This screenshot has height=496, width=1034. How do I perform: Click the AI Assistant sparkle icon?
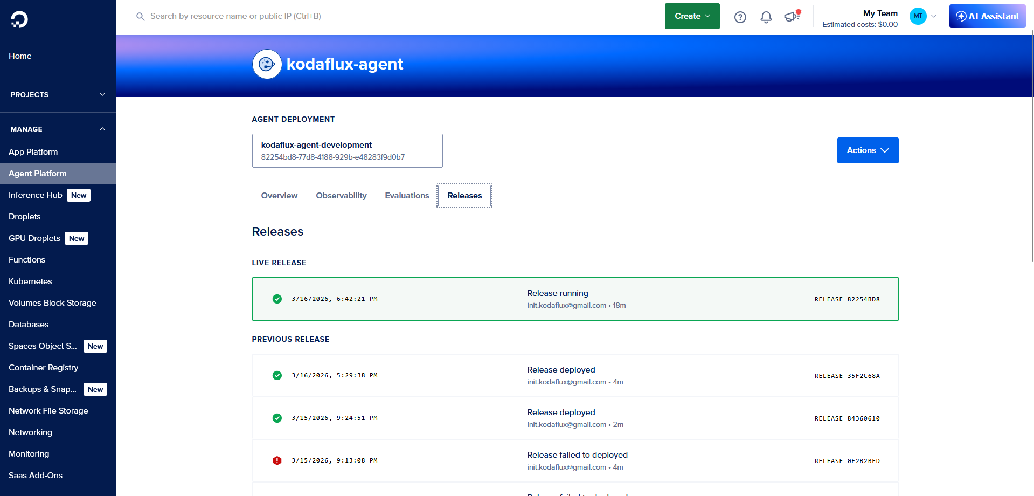click(961, 16)
